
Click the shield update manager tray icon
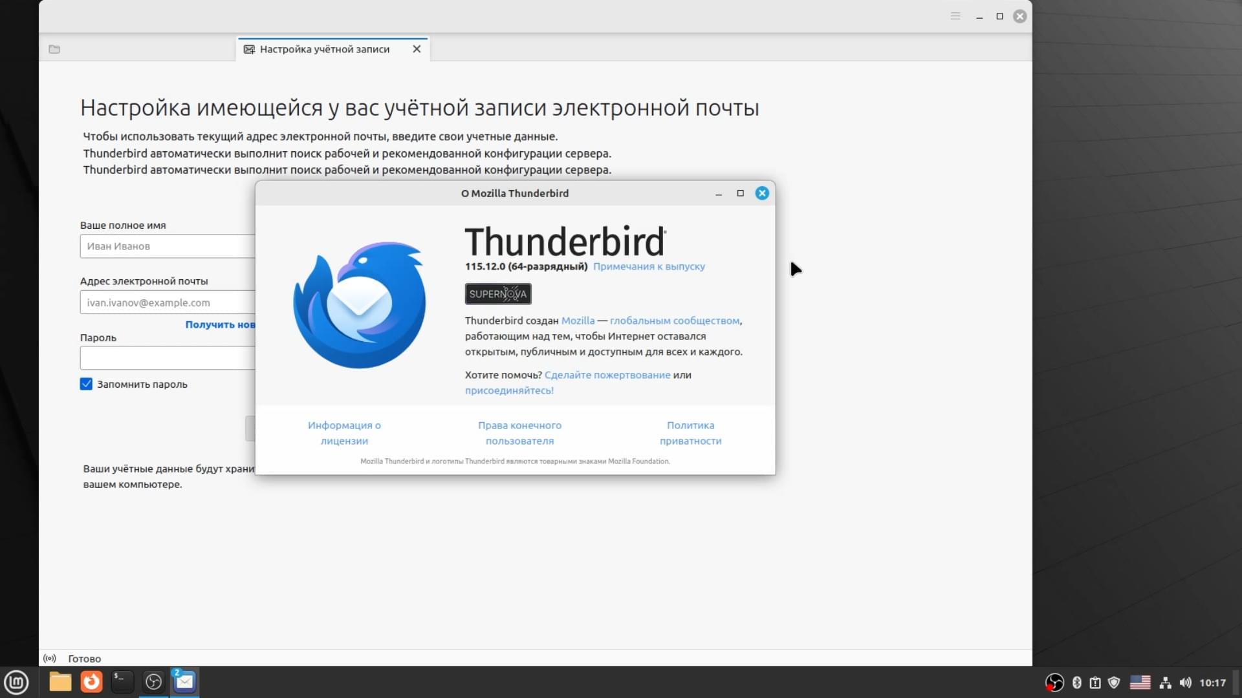[x=1114, y=682]
